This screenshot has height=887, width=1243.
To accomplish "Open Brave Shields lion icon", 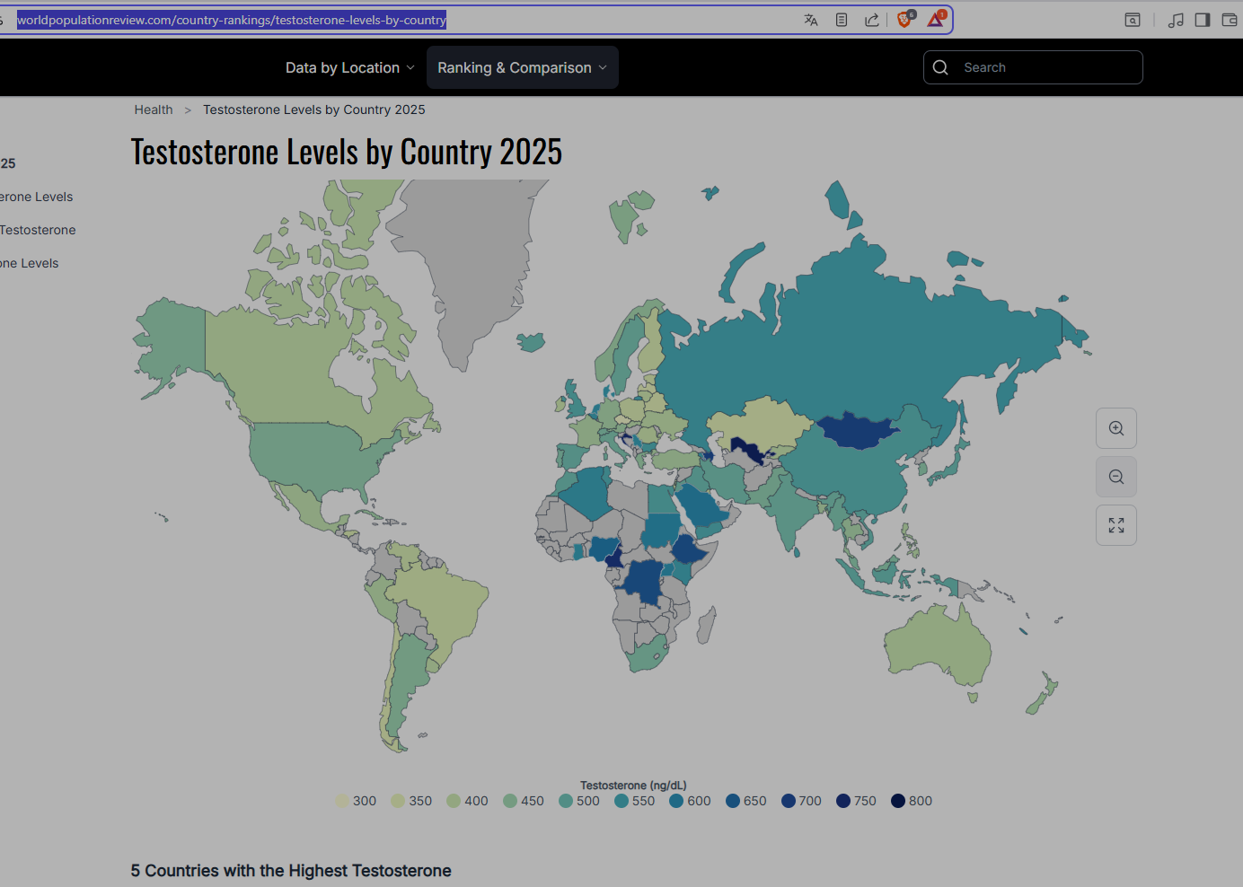I will 905,19.
